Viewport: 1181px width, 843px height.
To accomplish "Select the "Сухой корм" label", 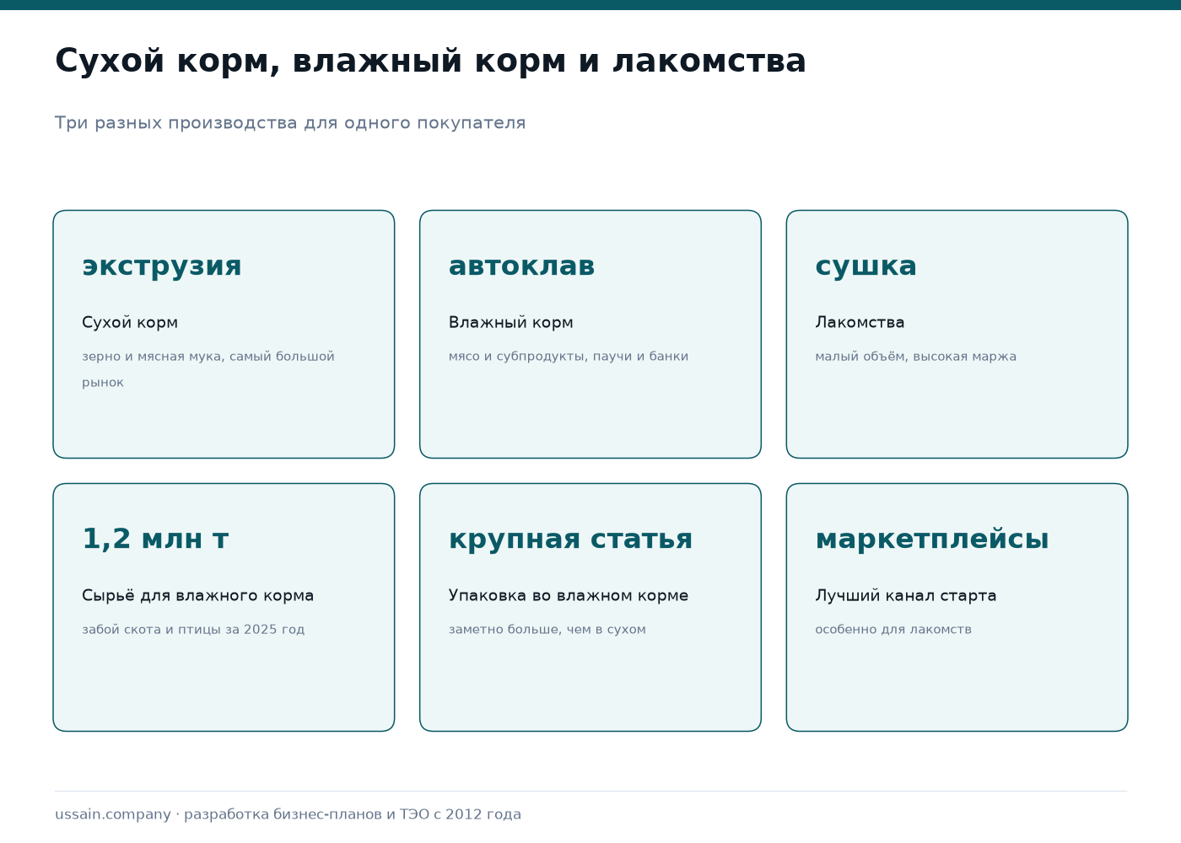I will [130, 323].
